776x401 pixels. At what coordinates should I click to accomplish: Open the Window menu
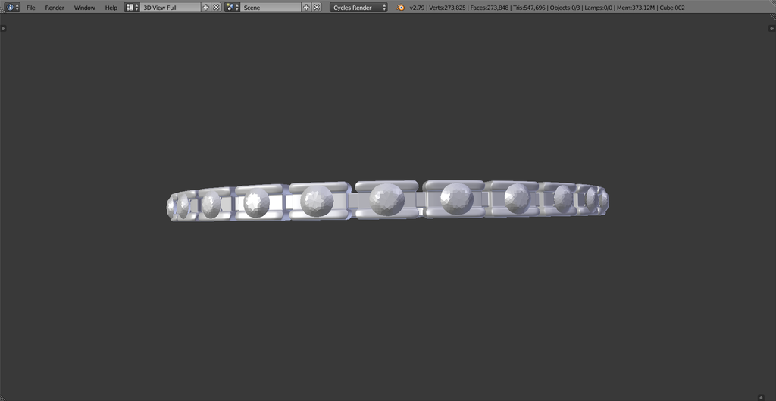pos(85,8)
